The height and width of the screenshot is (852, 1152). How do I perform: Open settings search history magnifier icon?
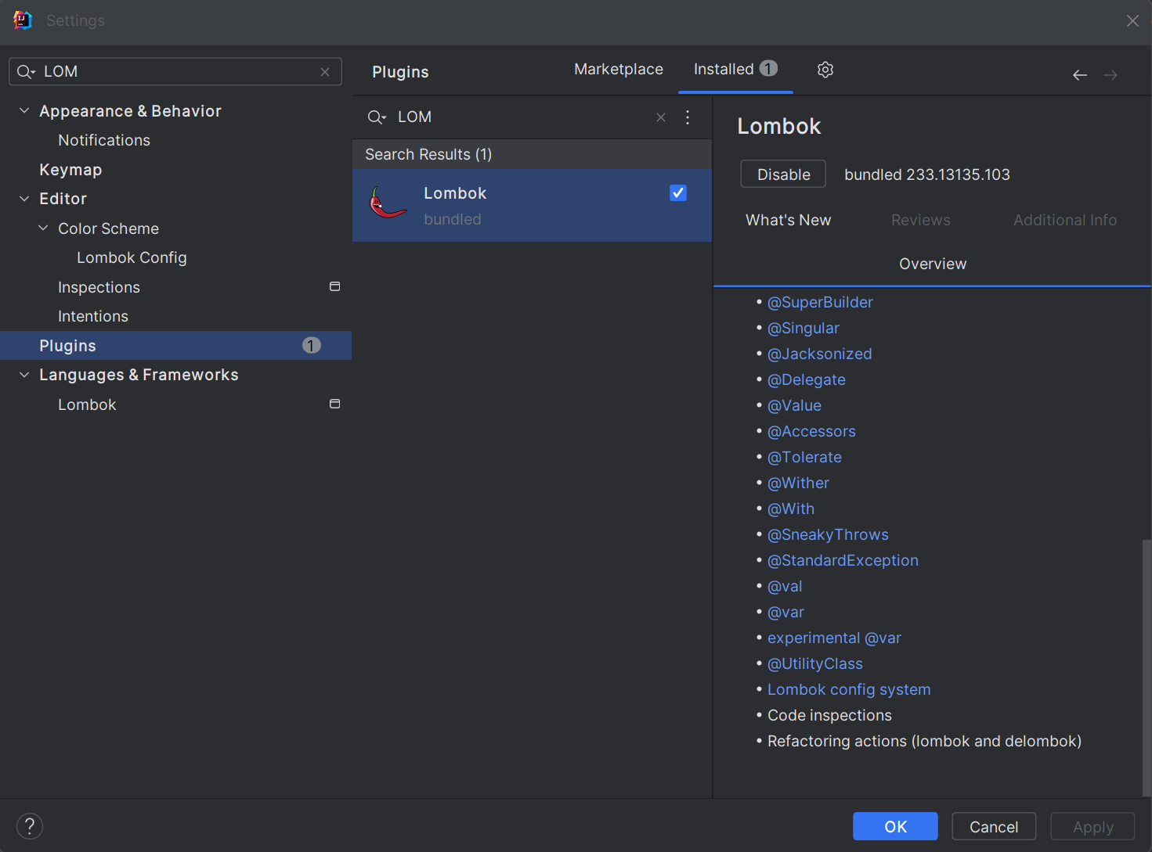[x=26, y=72]
